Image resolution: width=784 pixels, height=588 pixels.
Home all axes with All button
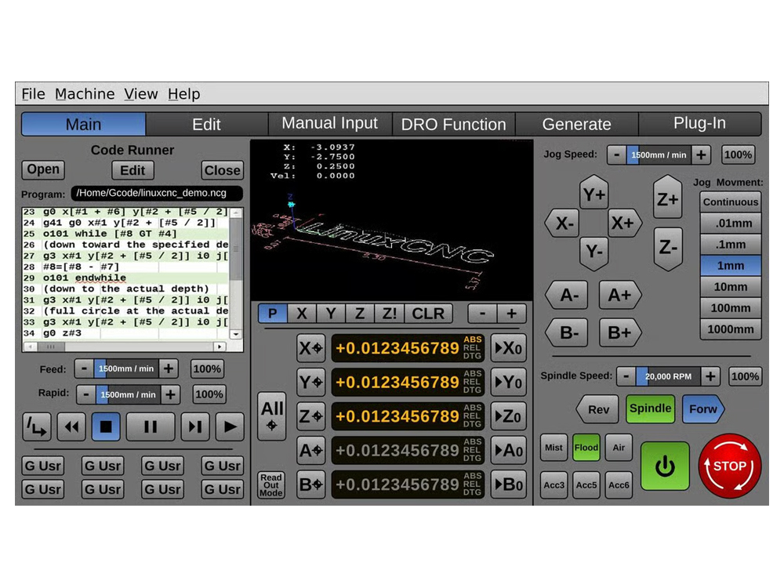coord(272,415)
